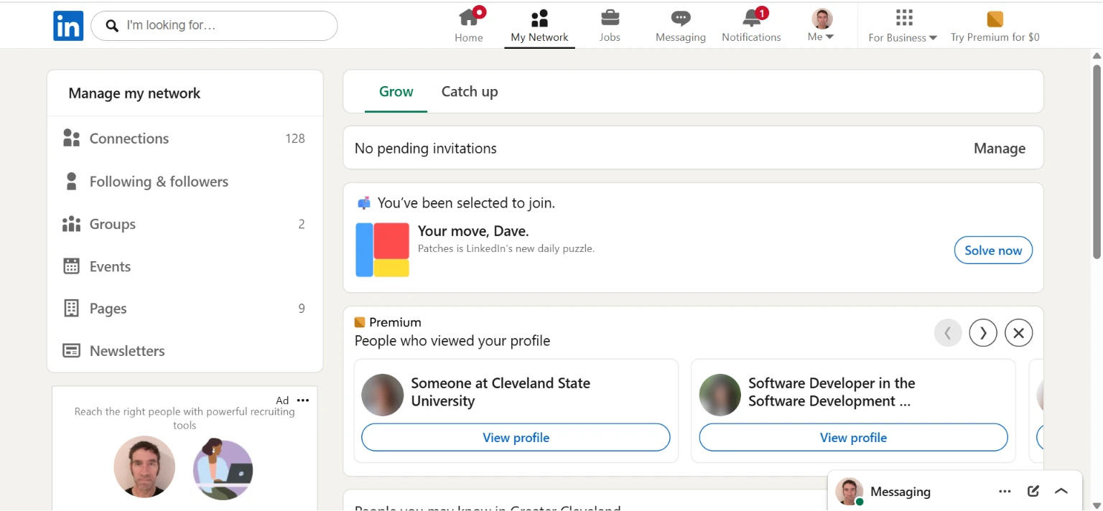Viewport: 1103px width, 511px height.
Task: Go to previous profile viewers card
Action: tap(948, 333)
